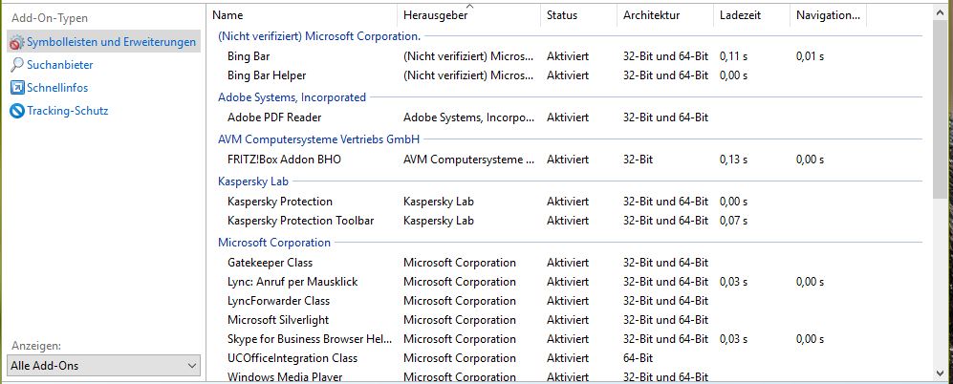Open the Anzeigen Alle Add-Ons dropdown

[x=103, y=366]
